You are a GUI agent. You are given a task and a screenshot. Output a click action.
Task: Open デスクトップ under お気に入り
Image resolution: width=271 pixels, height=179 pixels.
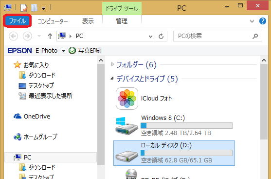pos(41,85)
